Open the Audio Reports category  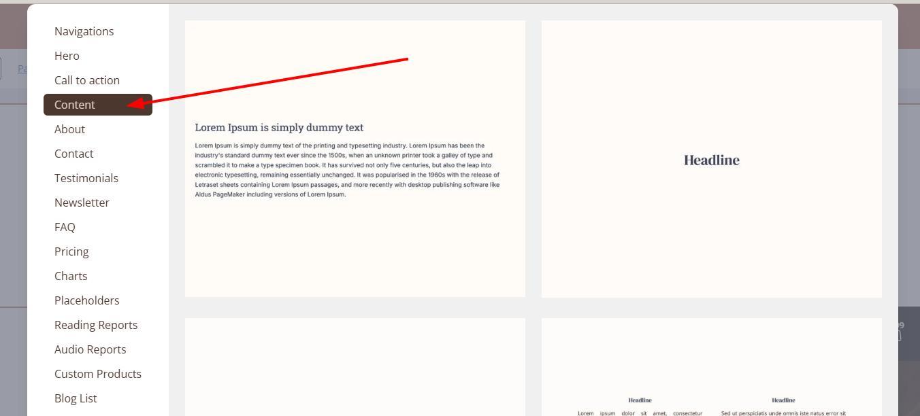[90, 349]
